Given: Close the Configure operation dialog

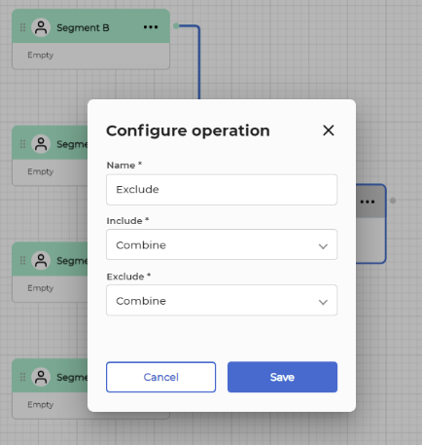Looking at the screenshot, I should (329, 130).
